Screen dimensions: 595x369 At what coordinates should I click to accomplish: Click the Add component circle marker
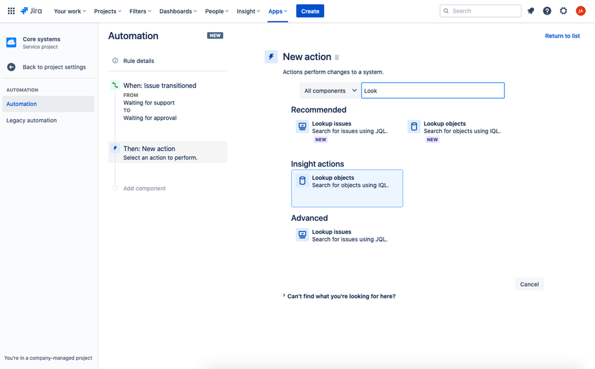(115, 188)
